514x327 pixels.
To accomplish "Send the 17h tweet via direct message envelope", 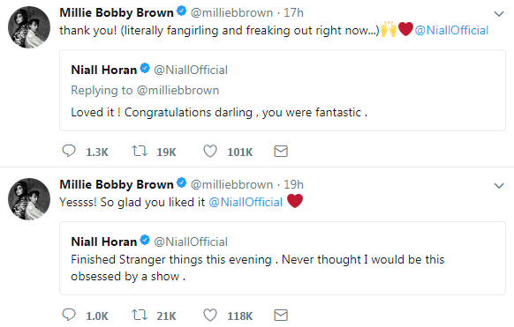I will (x=281, y=151).
